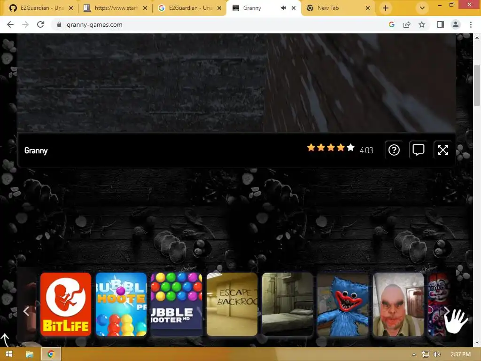Toggle fullscreen mode for Granny game

442,150
